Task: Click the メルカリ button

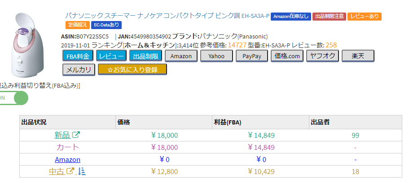Action: click(x=79, y=70)
